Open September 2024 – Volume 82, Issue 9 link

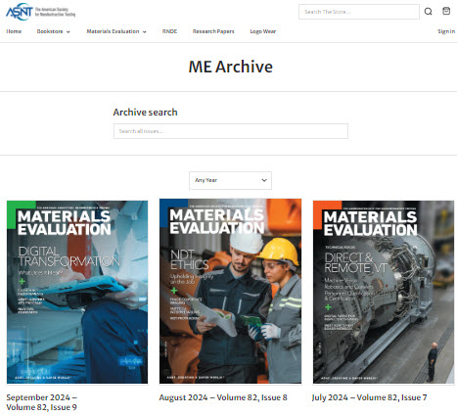click(x=42, y=402)
